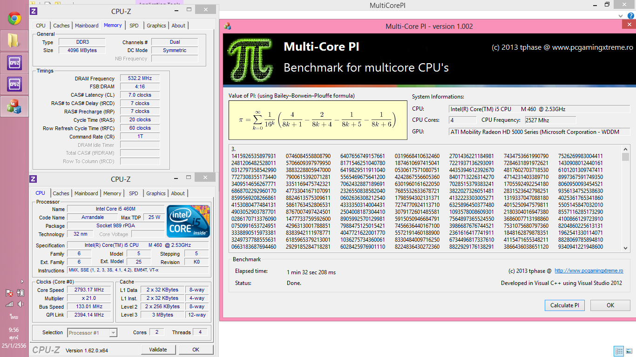This screenshot has width=636, height=357.
Task: Click OK in the processor CPU-Z window
Action: pos(196,350)
